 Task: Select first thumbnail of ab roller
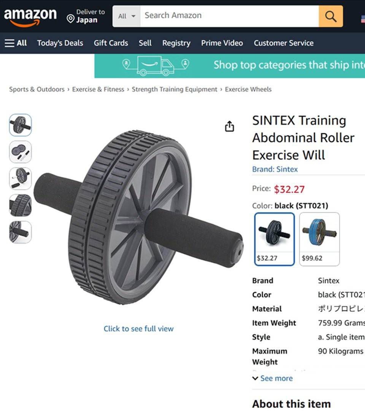(21, 125)
